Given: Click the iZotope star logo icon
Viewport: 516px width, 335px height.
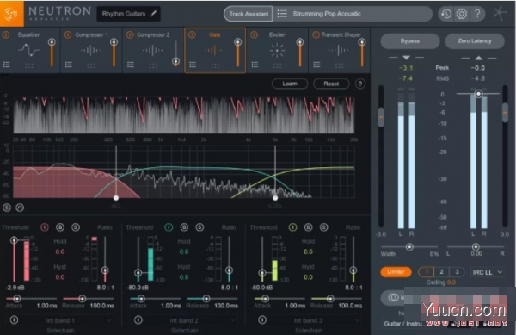Looking at the screenshot, I should [500, 14].
